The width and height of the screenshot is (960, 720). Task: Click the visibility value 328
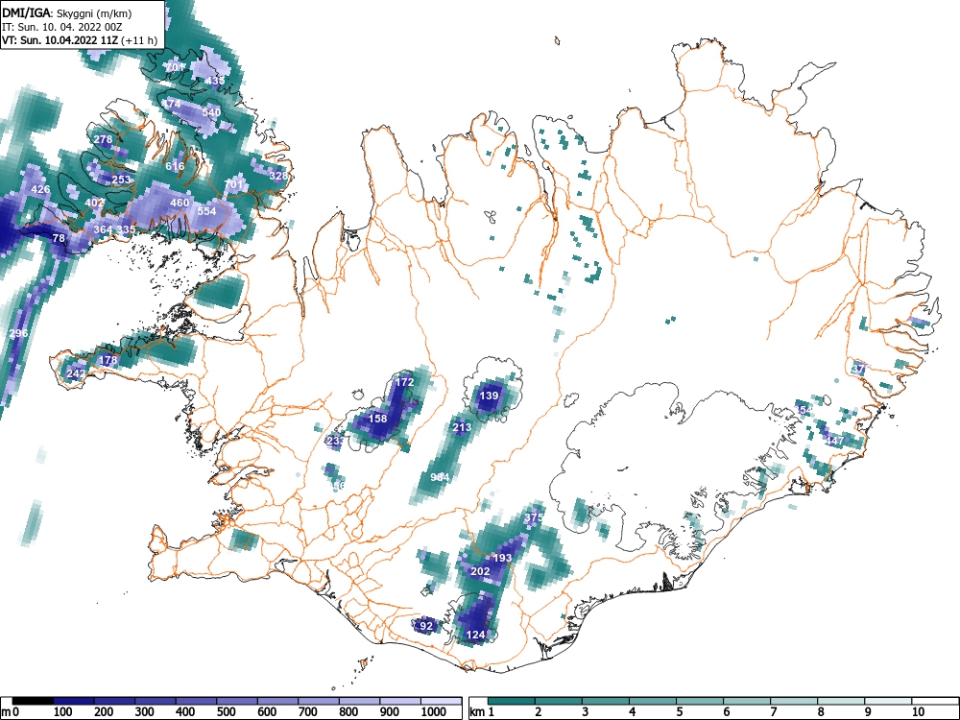pyautogui.click(x=278, y=176)
